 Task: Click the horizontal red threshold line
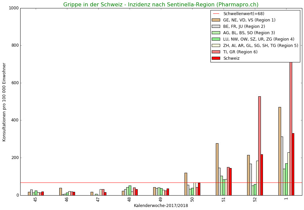tap(101, 183)
